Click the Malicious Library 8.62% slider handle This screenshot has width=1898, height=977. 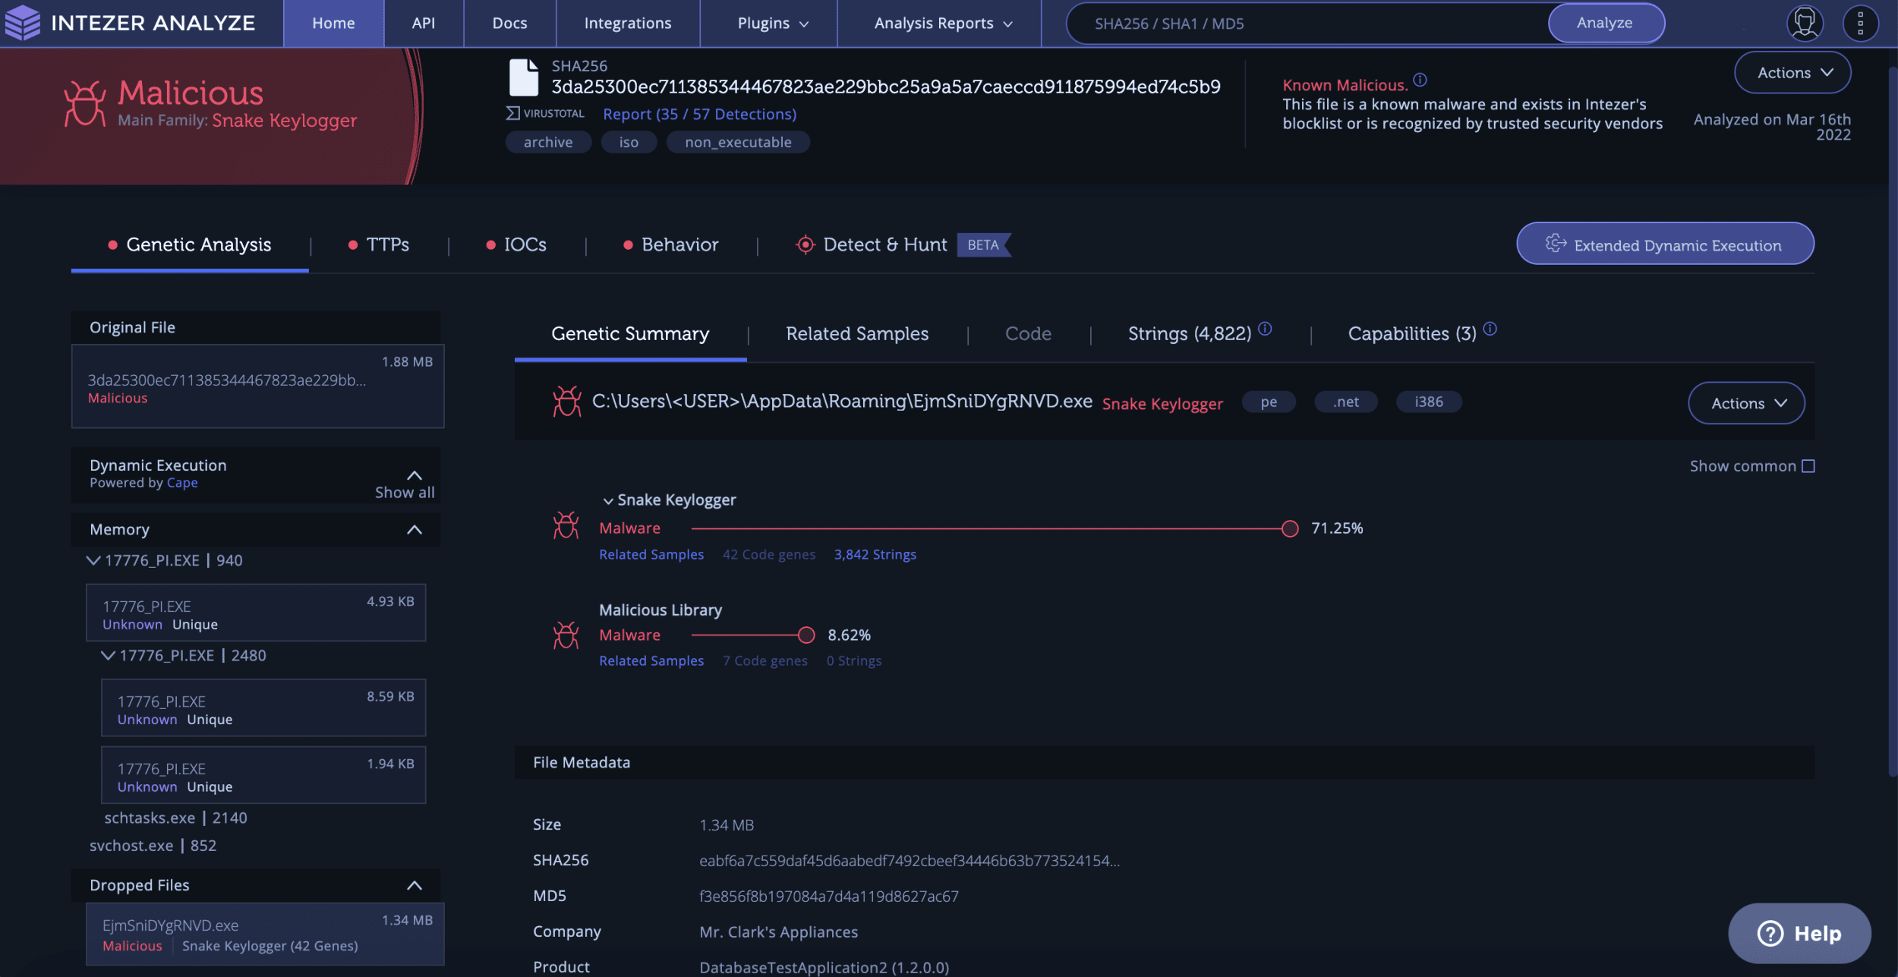pos(806,635)
